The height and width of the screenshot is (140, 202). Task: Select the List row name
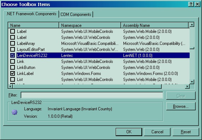click(x=20, y=80)
